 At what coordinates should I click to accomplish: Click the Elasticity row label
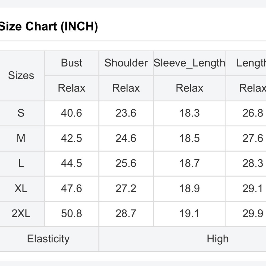coord(48,239)
